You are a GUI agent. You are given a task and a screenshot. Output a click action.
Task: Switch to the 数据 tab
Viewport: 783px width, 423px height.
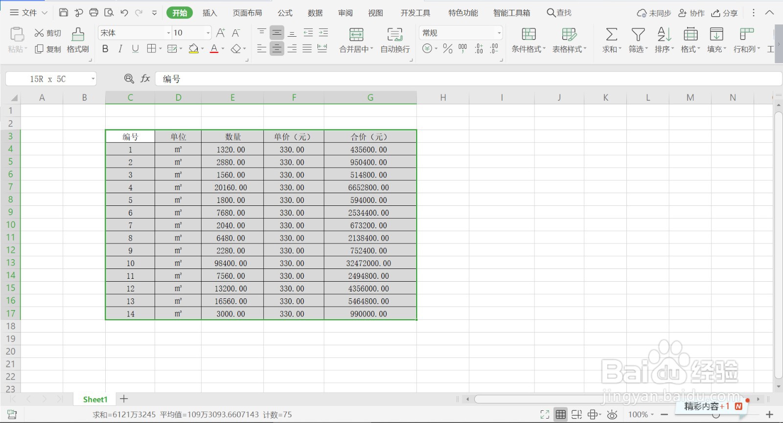coord(316,13)
